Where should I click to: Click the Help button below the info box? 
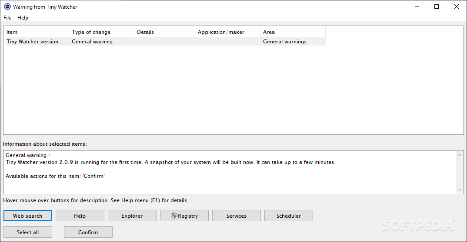pos(80,216)
